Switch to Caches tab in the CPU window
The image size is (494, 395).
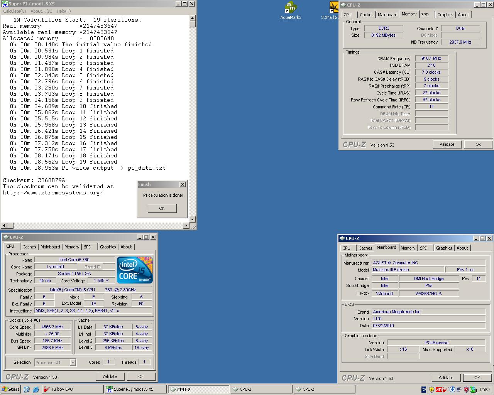pos(29,247)
